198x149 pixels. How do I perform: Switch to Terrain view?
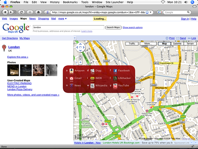tap(190, 44)
